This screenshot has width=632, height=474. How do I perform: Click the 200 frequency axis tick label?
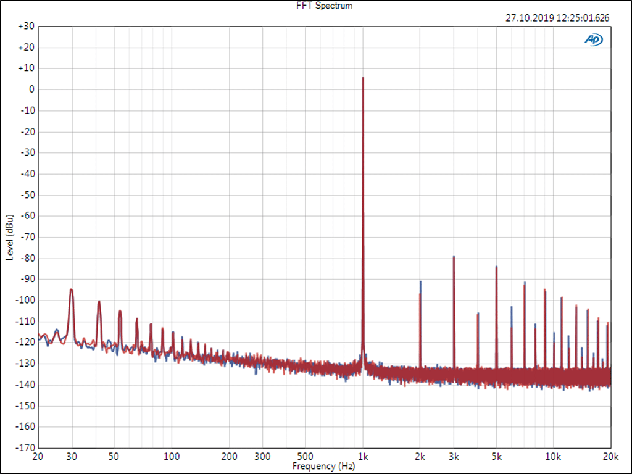click(229, 457)
